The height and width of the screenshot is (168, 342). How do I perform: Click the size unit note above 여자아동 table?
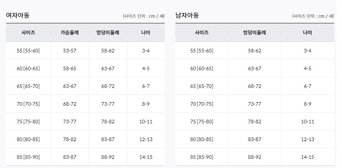(x=144, y=16)
